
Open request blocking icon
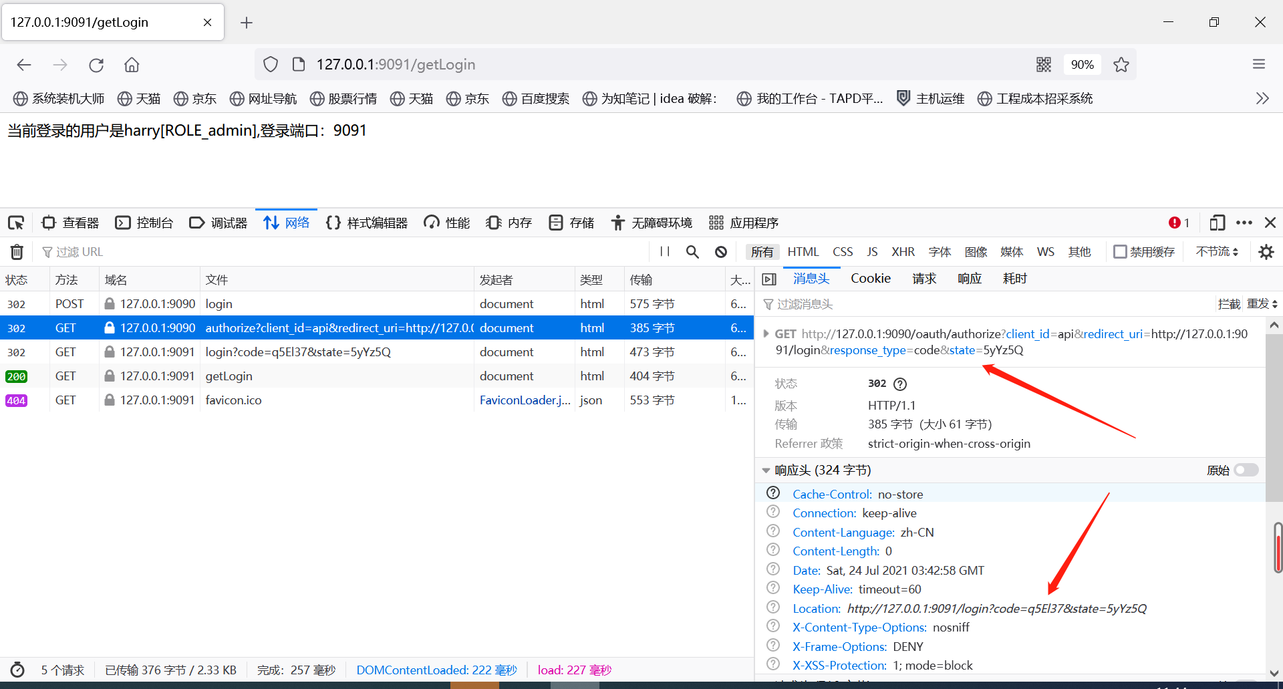[721, 252]
